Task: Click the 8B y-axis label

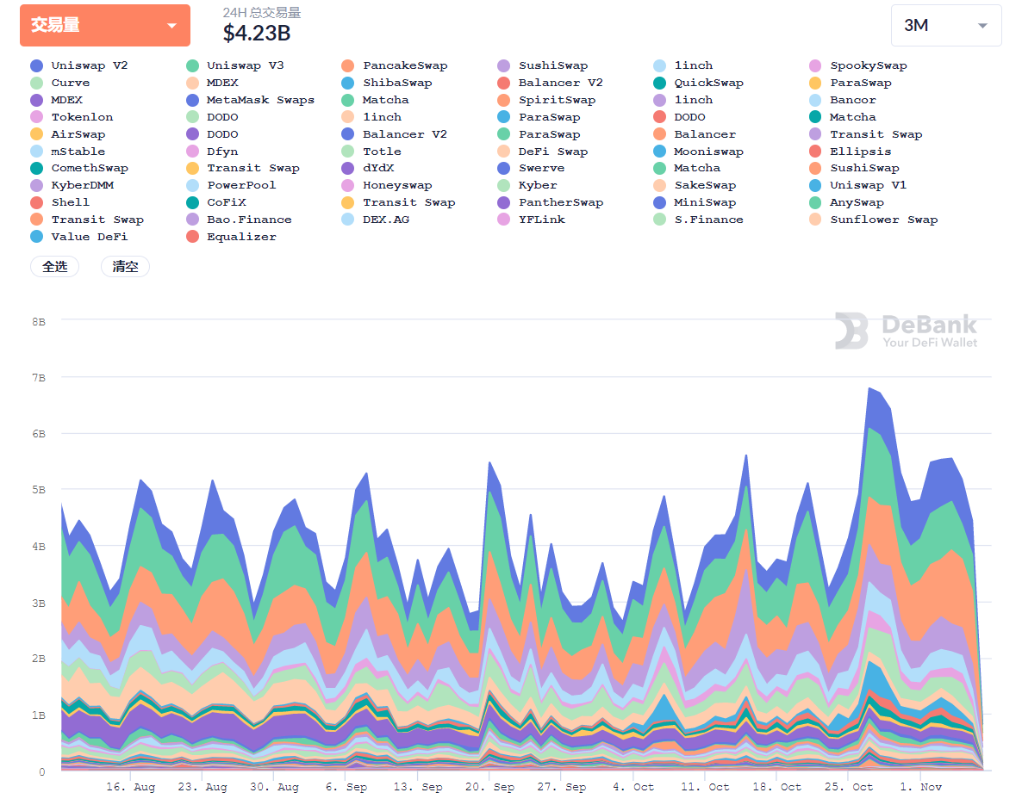Action: coord(39,322)
